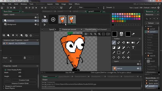Image resolution: width=162 pixels, height=91 pixels.
Task: Switch to the Room Editor tab
Action: point(8,11)
